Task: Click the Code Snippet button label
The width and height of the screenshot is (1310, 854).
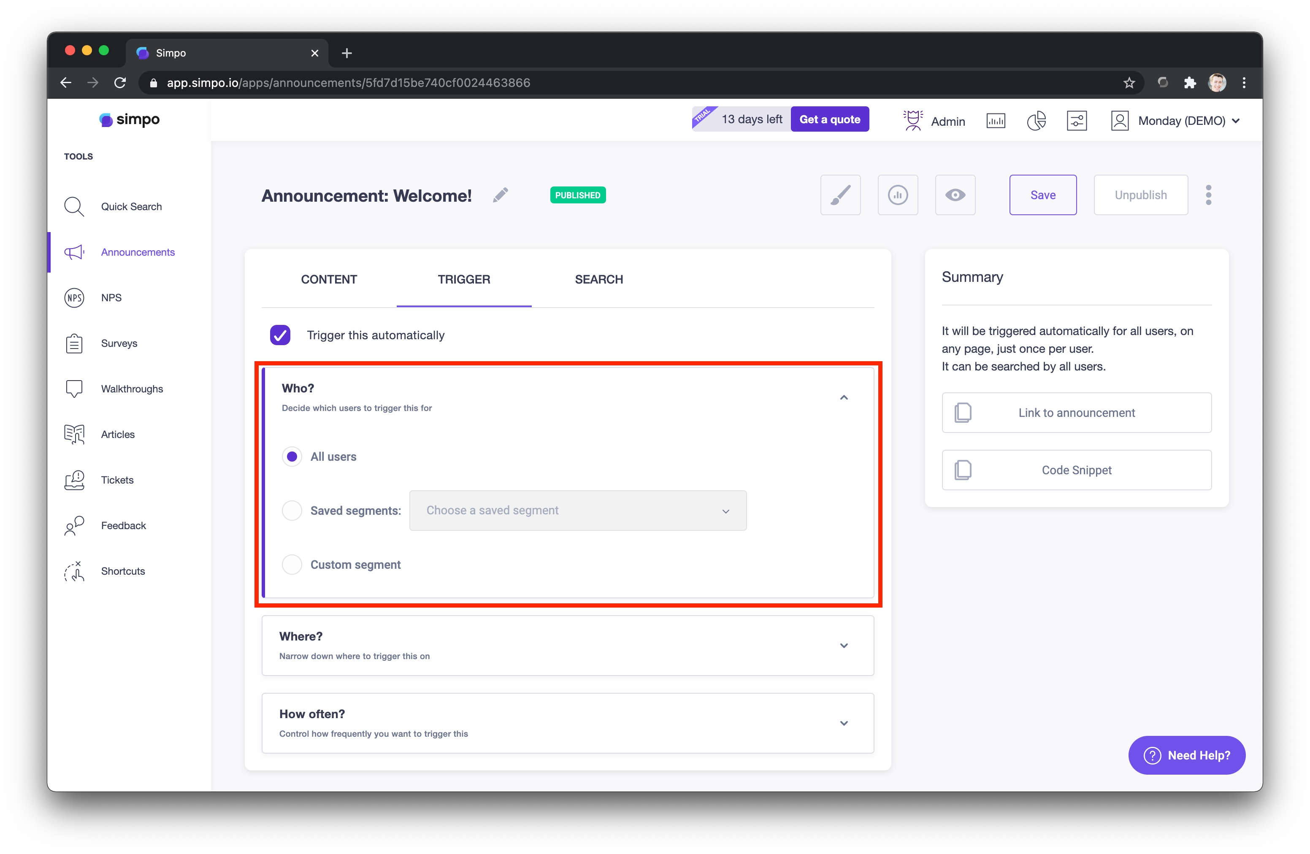Action: (1076, 470)
